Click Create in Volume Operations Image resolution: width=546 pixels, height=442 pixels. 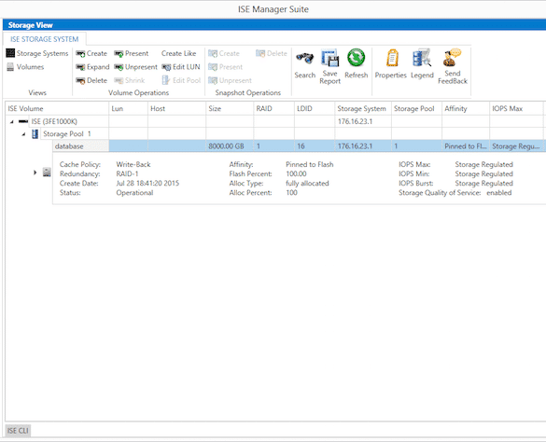(91, 53)
